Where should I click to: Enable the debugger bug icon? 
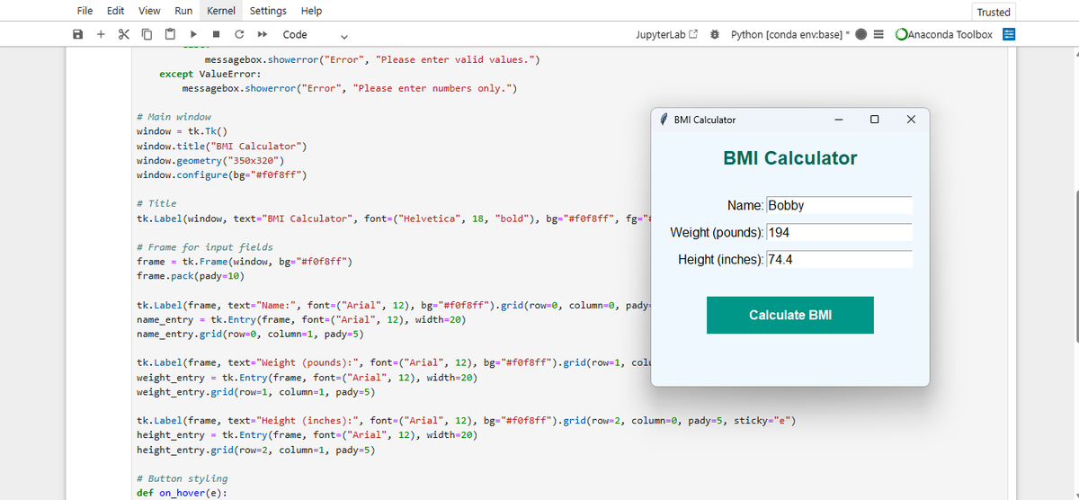tap(714, 34)
